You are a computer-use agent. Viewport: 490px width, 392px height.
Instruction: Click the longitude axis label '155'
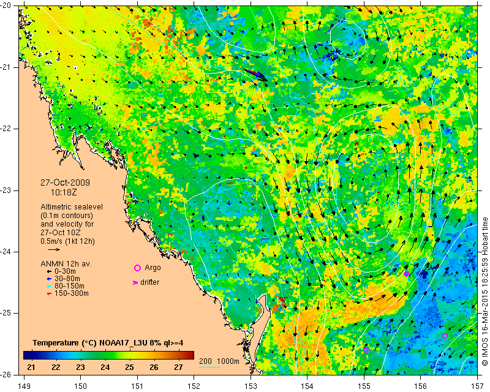(x=364, y=386)
